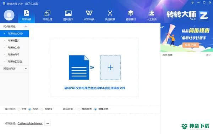Open the PDF转换 toolbar icon
Image resolution: width=213 pixels, height=134 pixels.
[x=27, y=13]
